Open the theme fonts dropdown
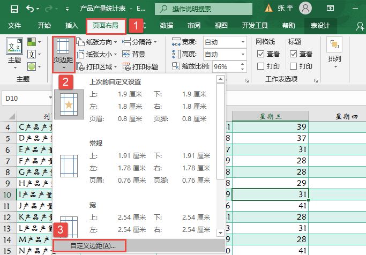This screenshot has width=366, height=255. point(34,54)
